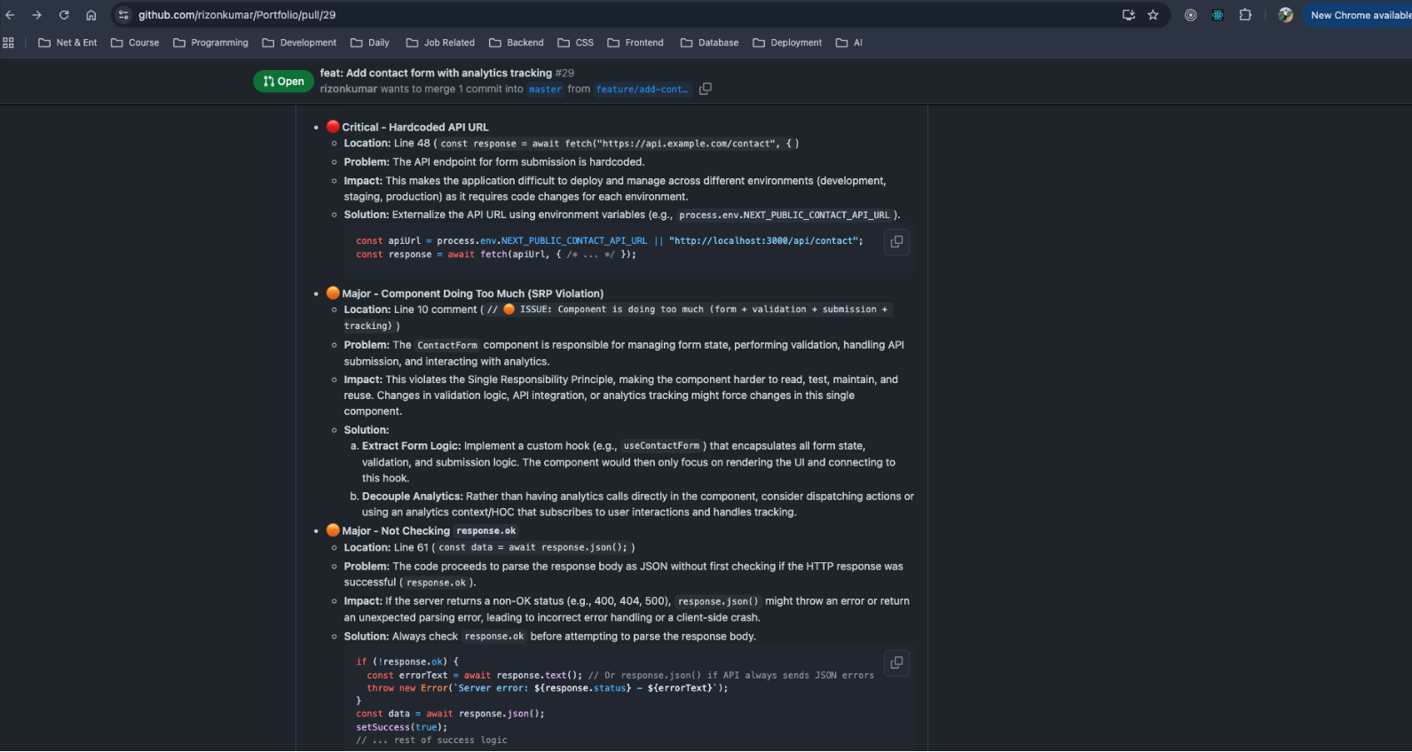Bookmark this page with the star

pos(1153,15)
